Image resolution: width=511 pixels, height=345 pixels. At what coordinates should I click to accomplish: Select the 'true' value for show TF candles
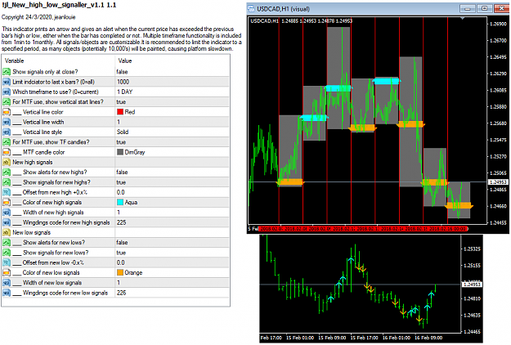coord(121,142)
